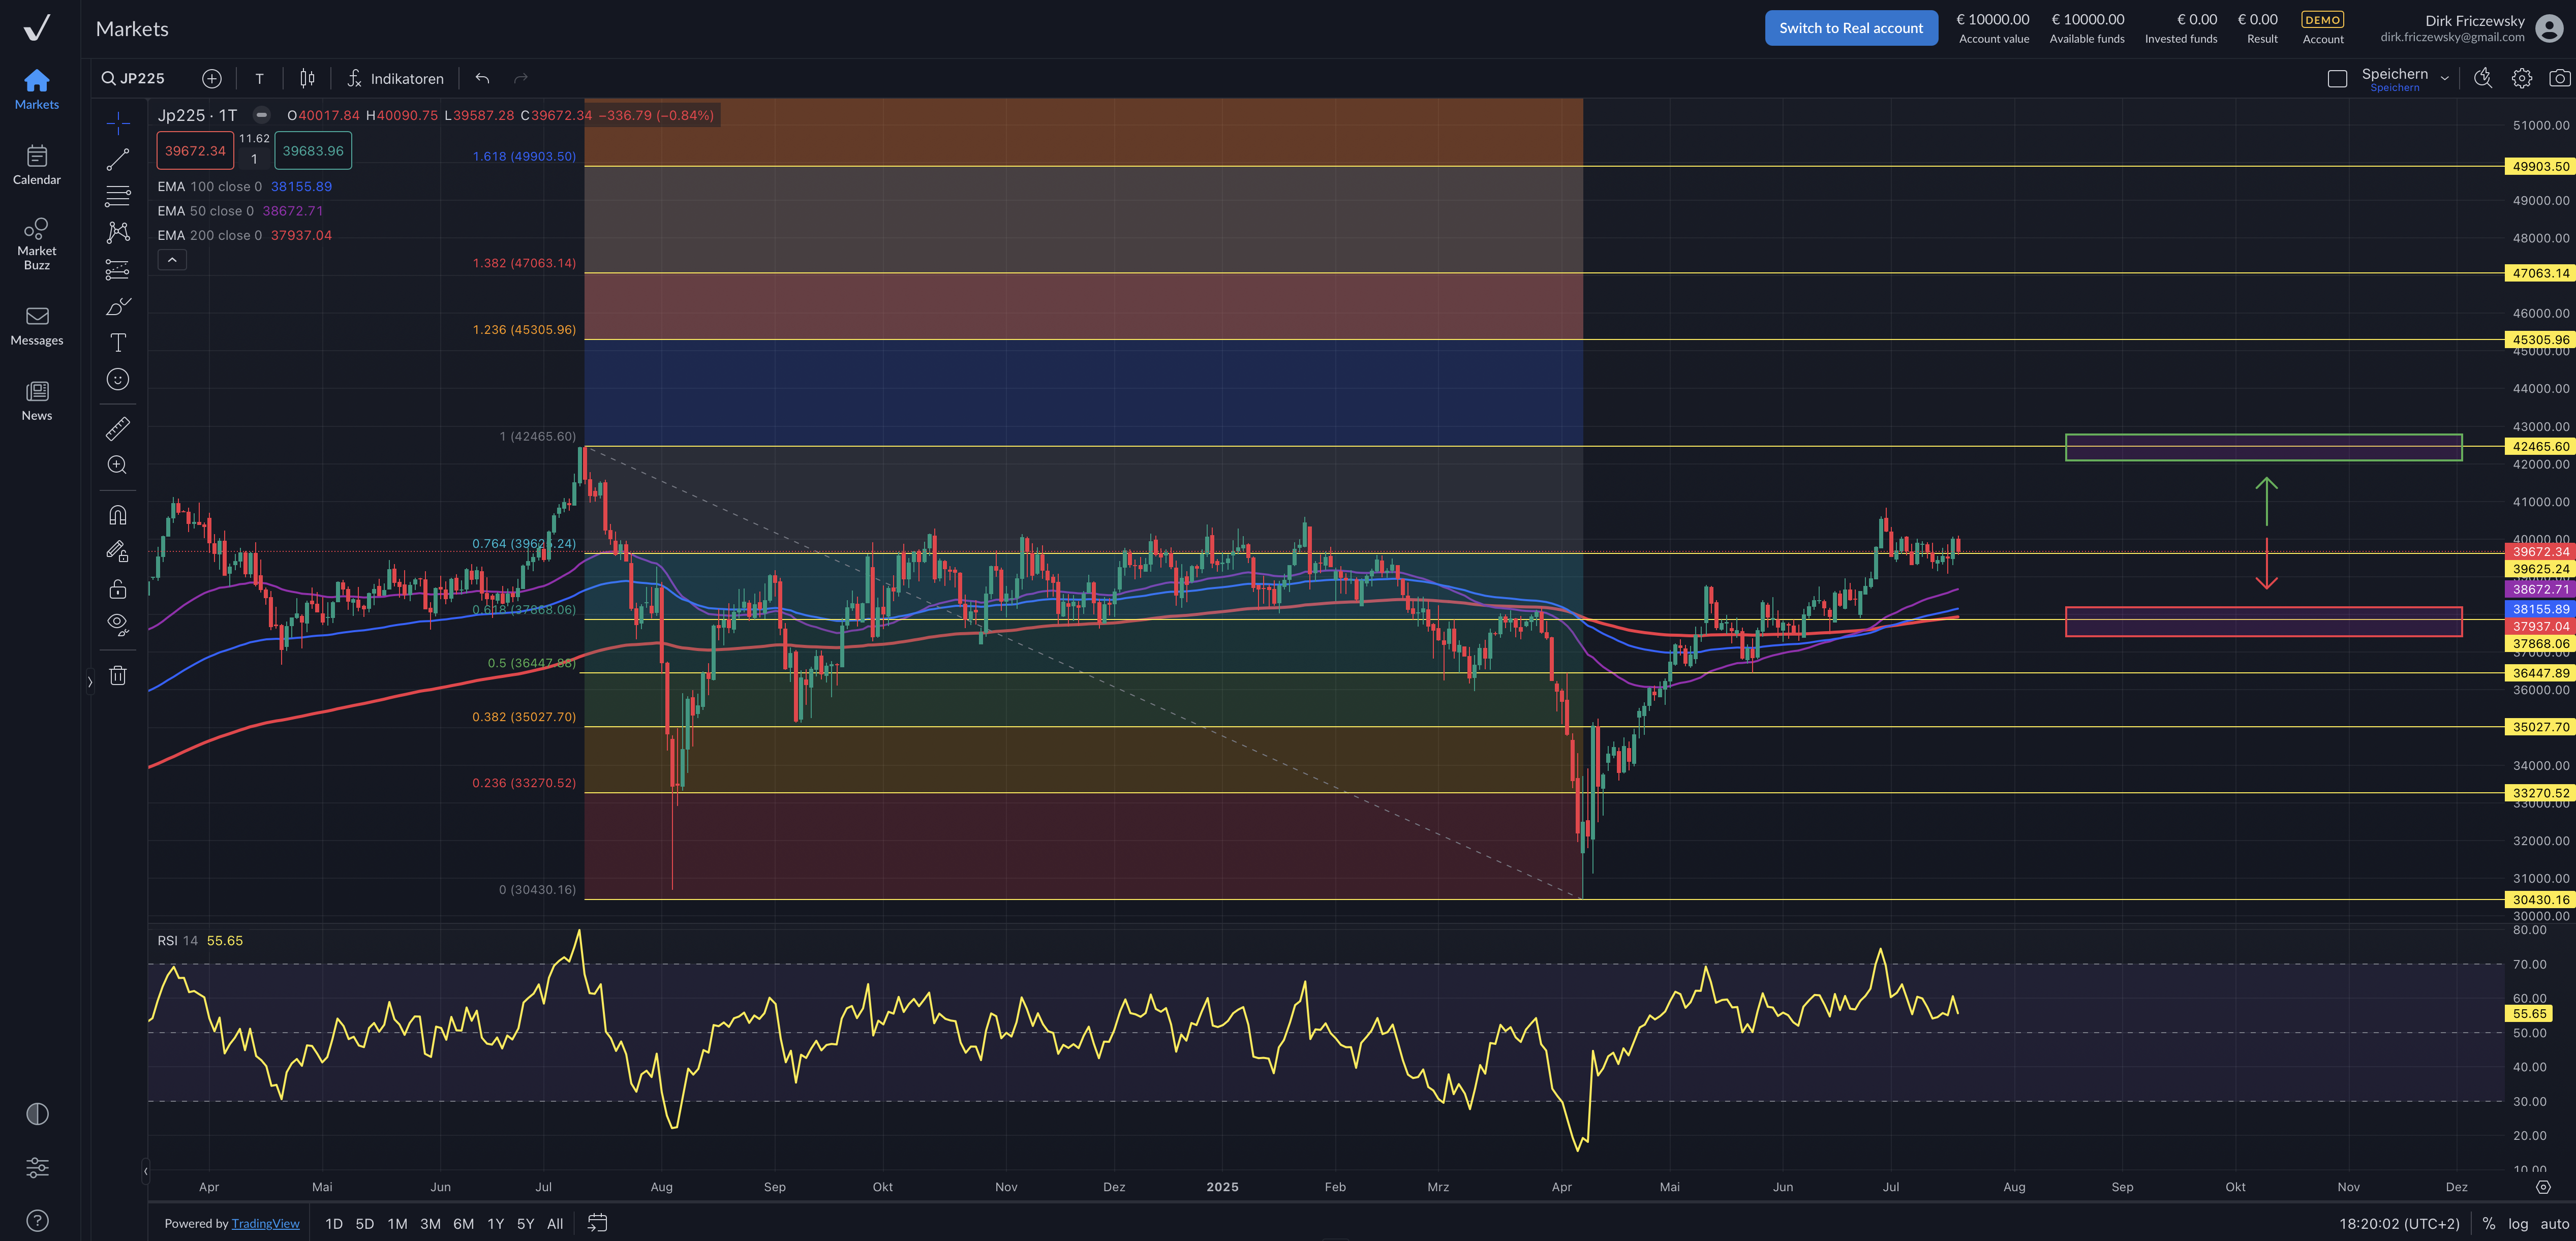
Task: Toggle hide all drawings eye icon
Action: coord(118,624)
